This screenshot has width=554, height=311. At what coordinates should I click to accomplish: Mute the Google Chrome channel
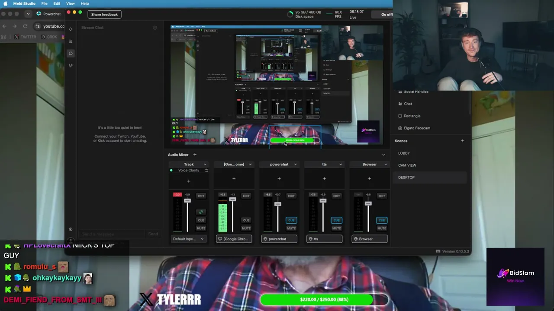[246, 228]
